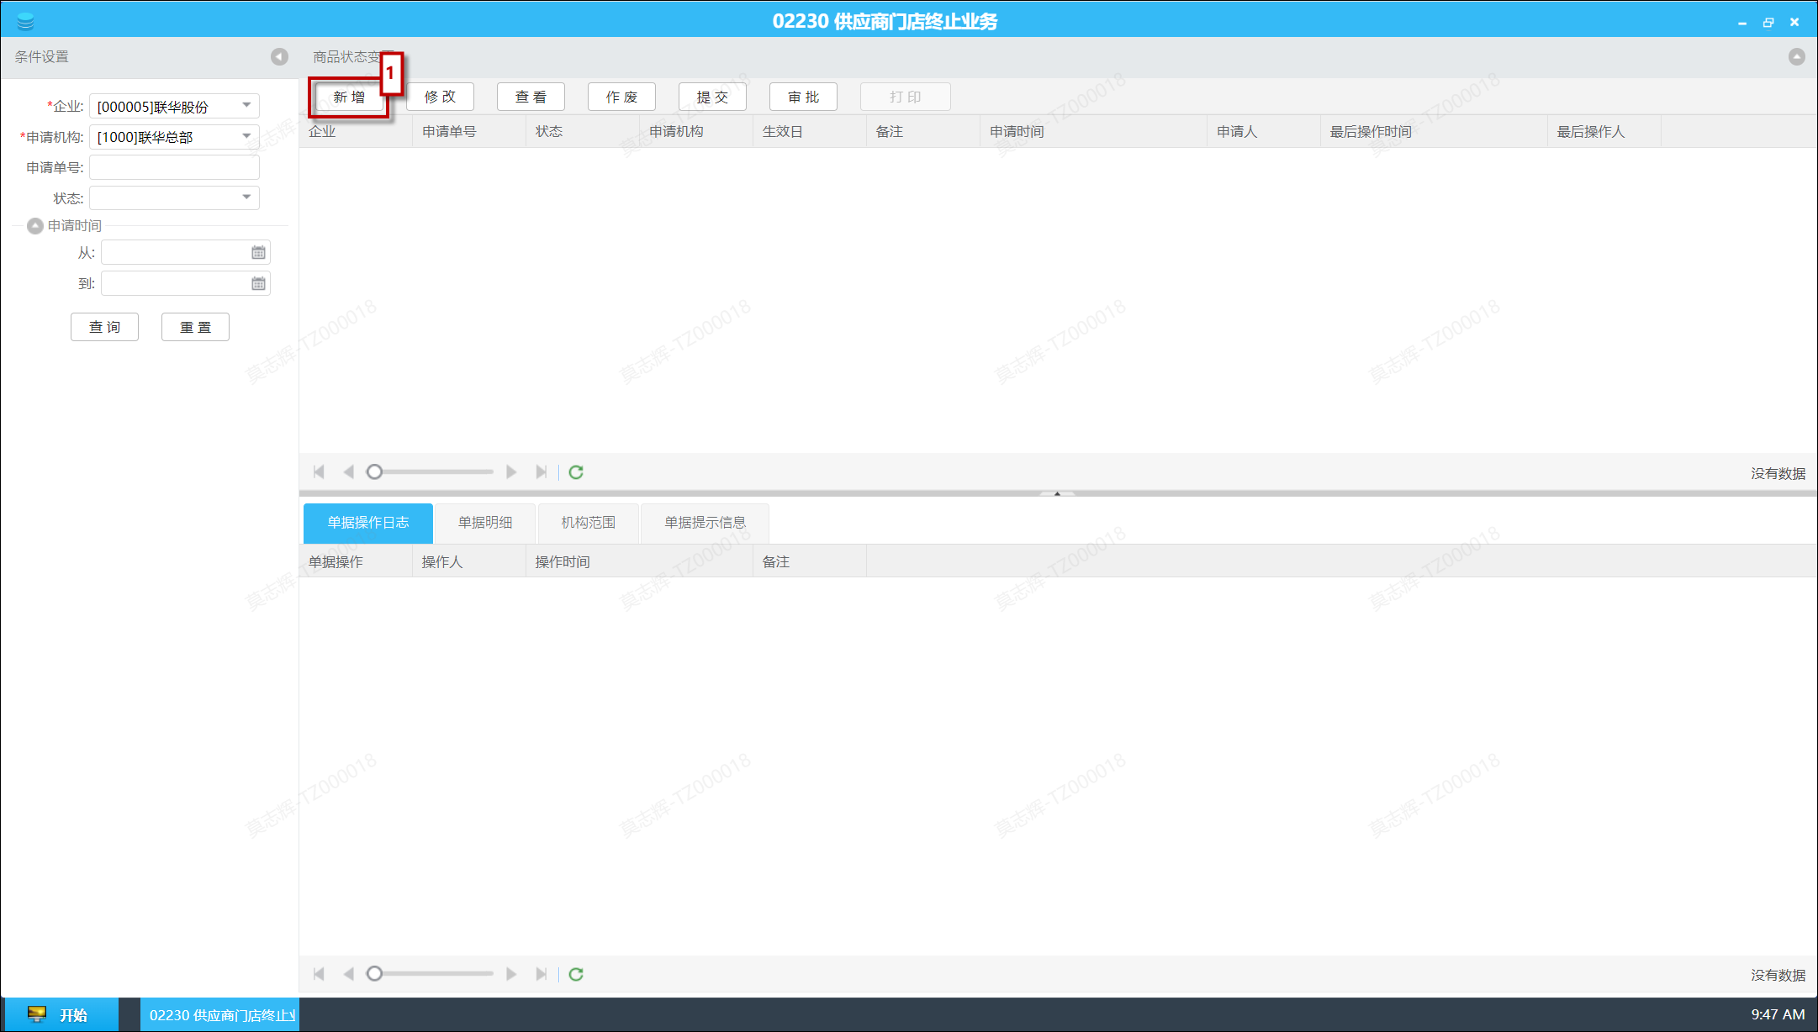Go to last page in lower grid
1818x1032 pixels.
(541, 974)
